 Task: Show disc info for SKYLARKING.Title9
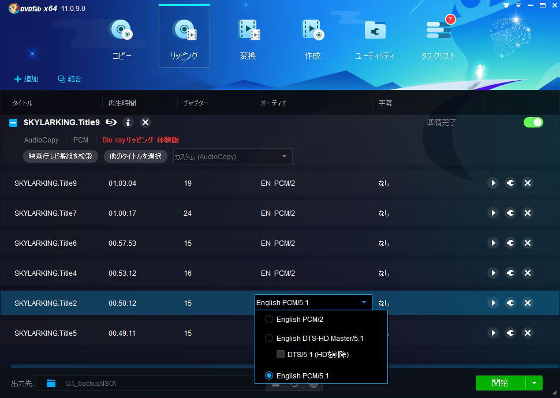point(128,123)
